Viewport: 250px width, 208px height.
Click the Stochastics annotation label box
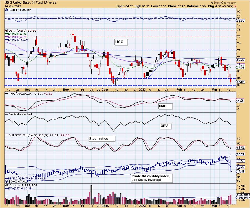pyautogui.click(x=102, y=139)
